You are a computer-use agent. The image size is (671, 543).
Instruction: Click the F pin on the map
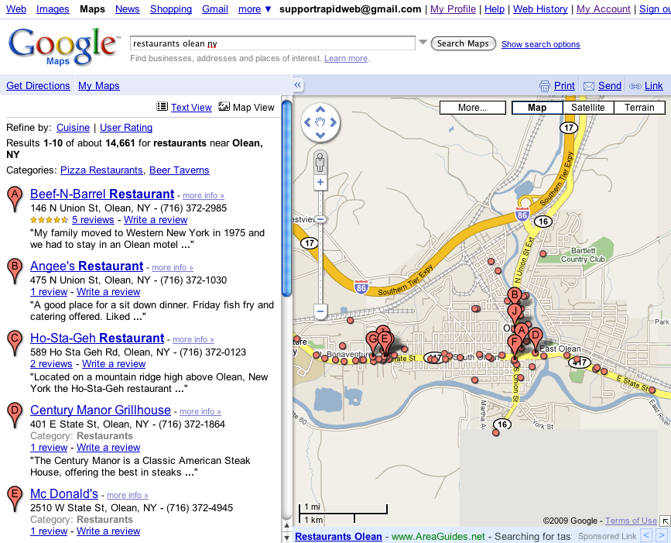pos(515,343)
